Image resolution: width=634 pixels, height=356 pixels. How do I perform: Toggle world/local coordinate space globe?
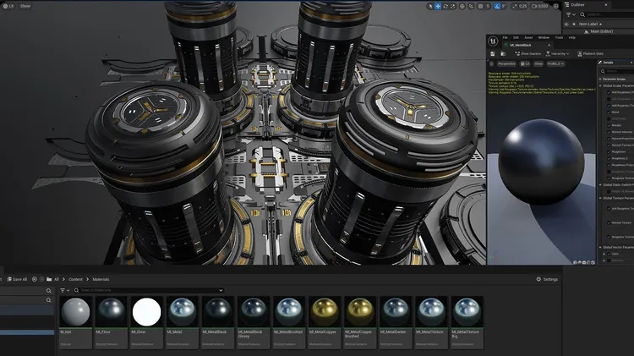[x=462, y=6]
